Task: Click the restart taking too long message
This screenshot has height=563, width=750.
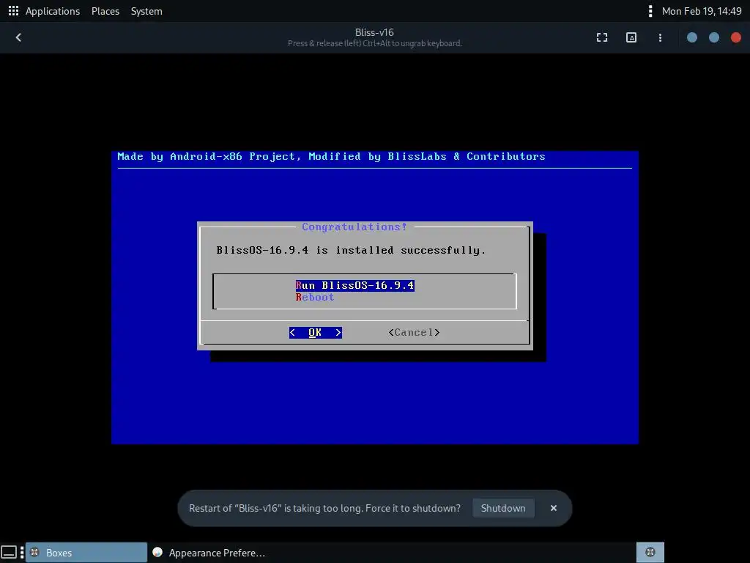Action: coord(324,508)
